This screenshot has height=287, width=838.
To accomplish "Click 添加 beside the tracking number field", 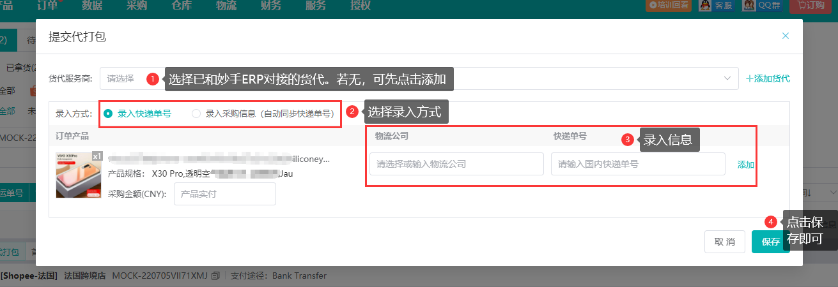I will (x=746, y=165).
